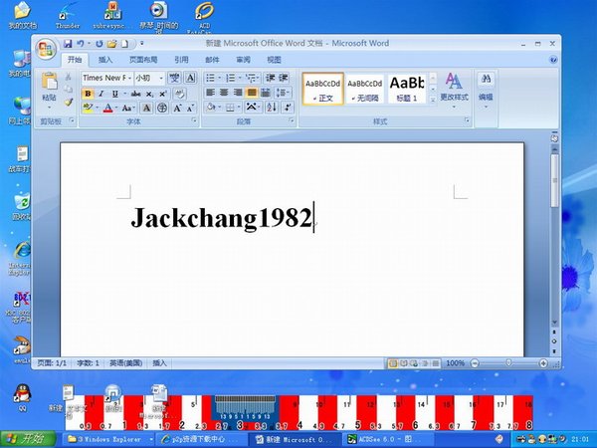The height and width of the screenshot is (448, 597).
Task: Open the Line Spacing dropdown
Action: pos(283,93)
